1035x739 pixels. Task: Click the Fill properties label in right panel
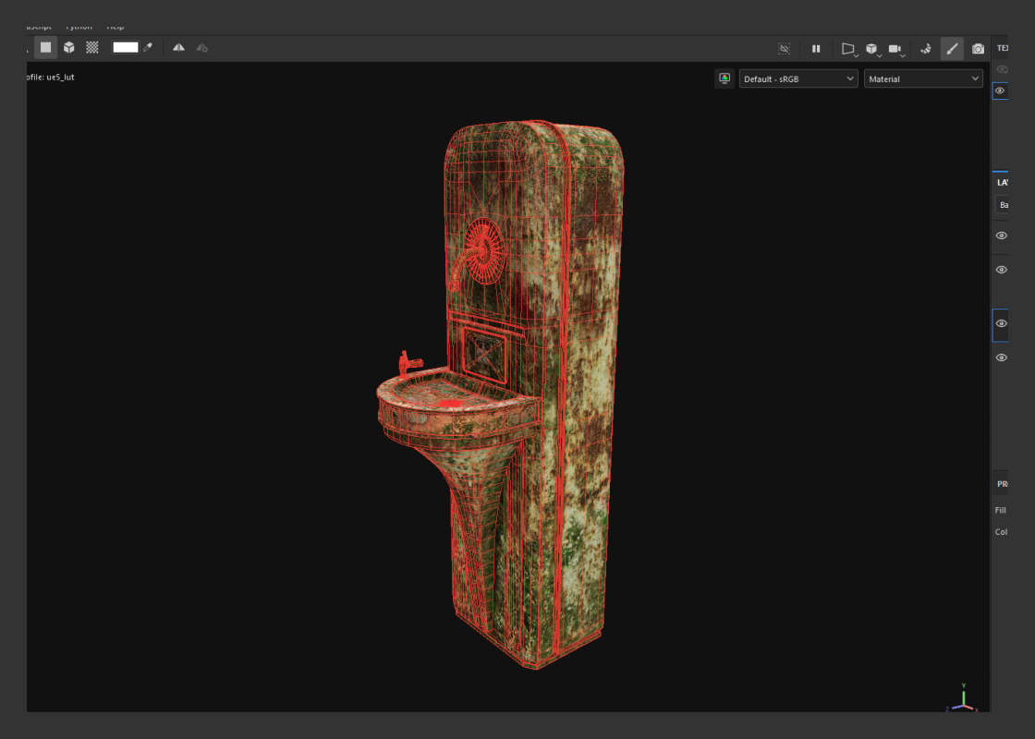[x=1001, y=509]
